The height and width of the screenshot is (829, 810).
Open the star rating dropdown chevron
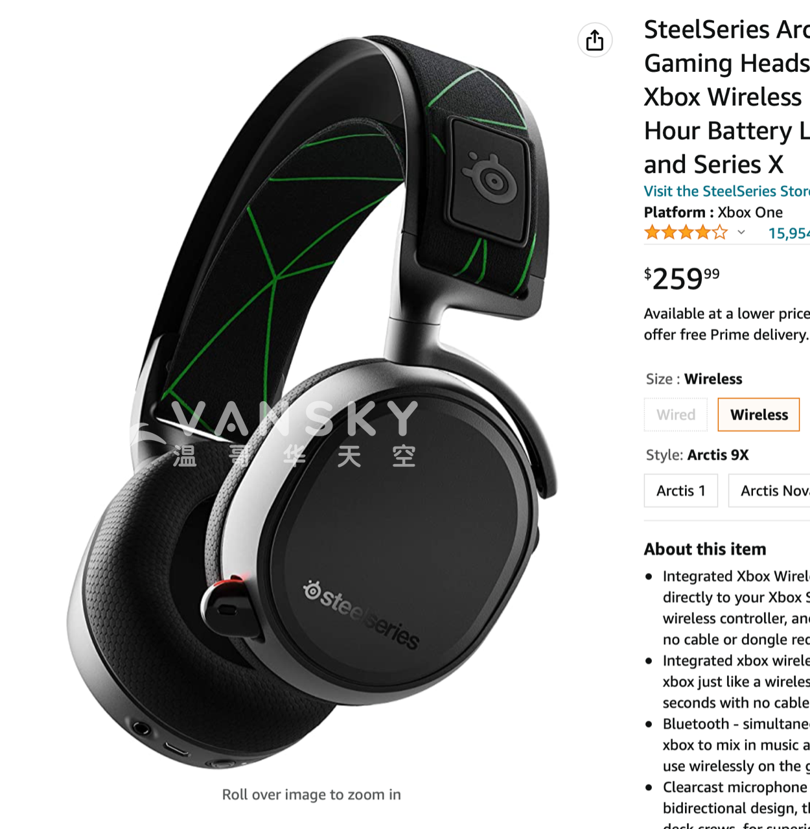click(741, 232)
